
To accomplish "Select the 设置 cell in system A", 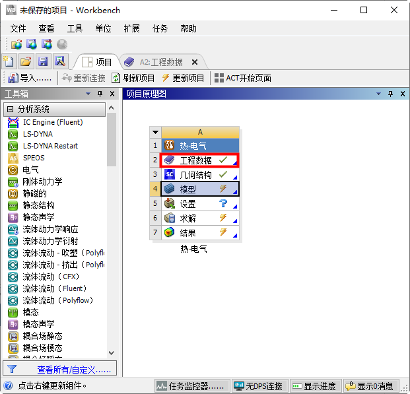I will (200, 204).
